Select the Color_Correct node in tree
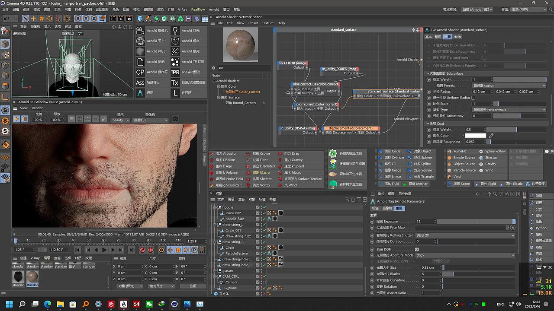Viewport: 554px width, 311px height. [243, 92]
